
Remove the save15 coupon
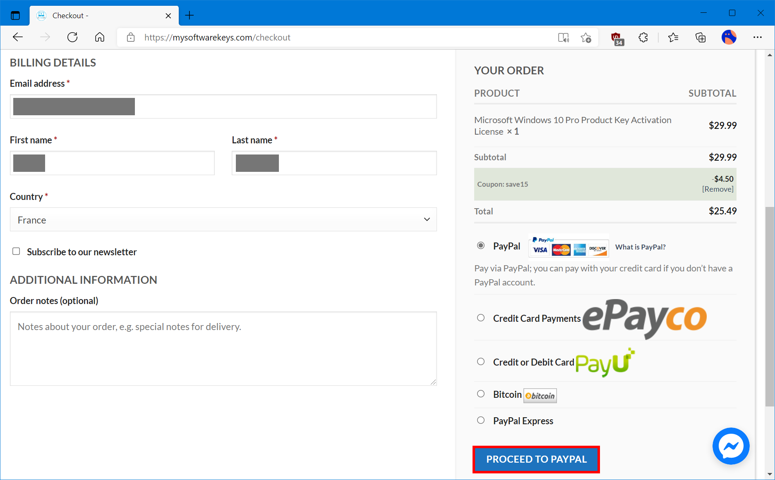click(717, 189)
